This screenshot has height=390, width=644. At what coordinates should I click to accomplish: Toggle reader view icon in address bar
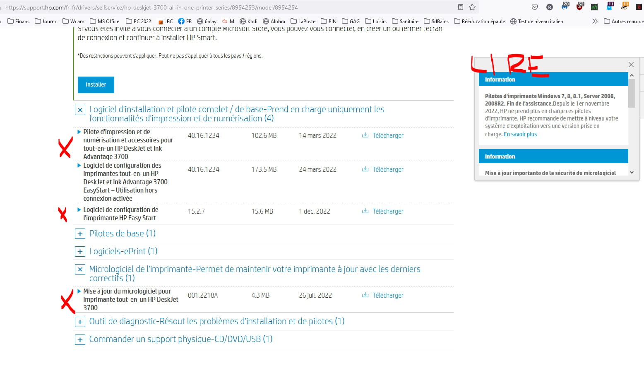pos(461,7)
